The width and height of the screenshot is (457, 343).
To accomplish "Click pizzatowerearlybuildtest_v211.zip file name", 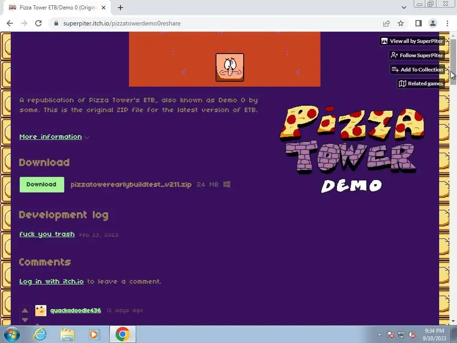I will [x=131, y=184].
